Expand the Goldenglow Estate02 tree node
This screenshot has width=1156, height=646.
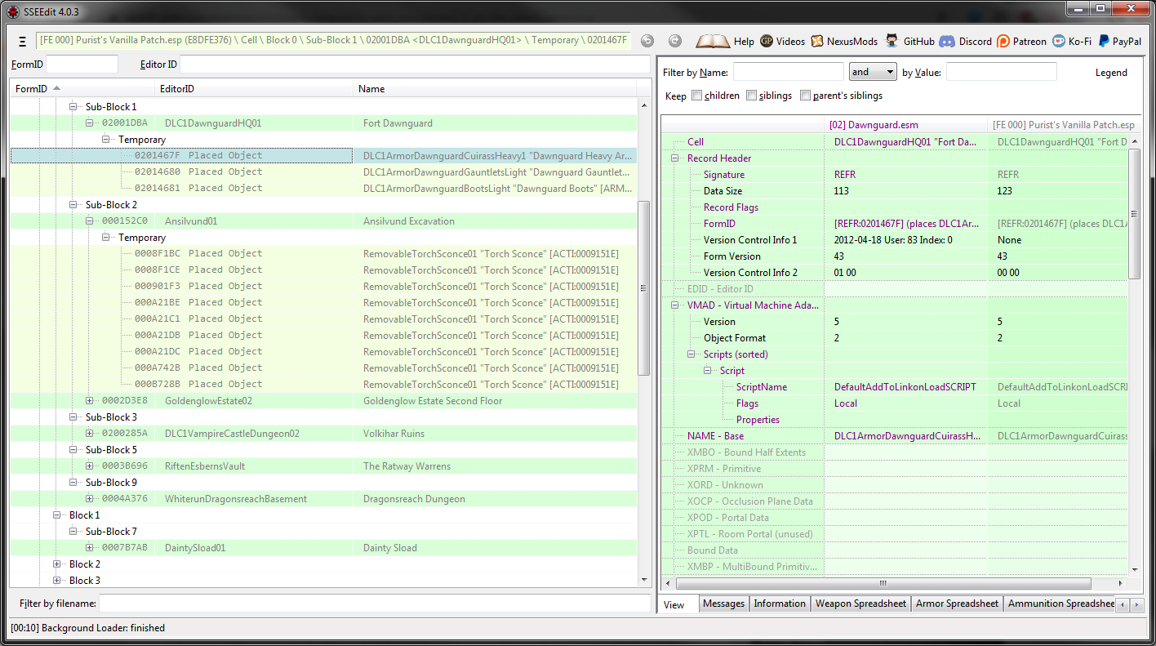click(x=90, y=401)
